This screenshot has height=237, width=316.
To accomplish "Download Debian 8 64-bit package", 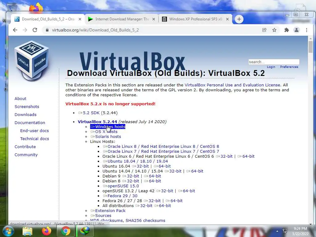I will (x=152, y=181).
